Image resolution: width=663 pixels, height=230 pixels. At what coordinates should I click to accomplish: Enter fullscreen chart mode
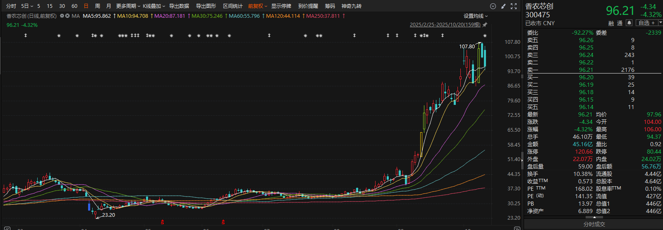tap(514, 6)
